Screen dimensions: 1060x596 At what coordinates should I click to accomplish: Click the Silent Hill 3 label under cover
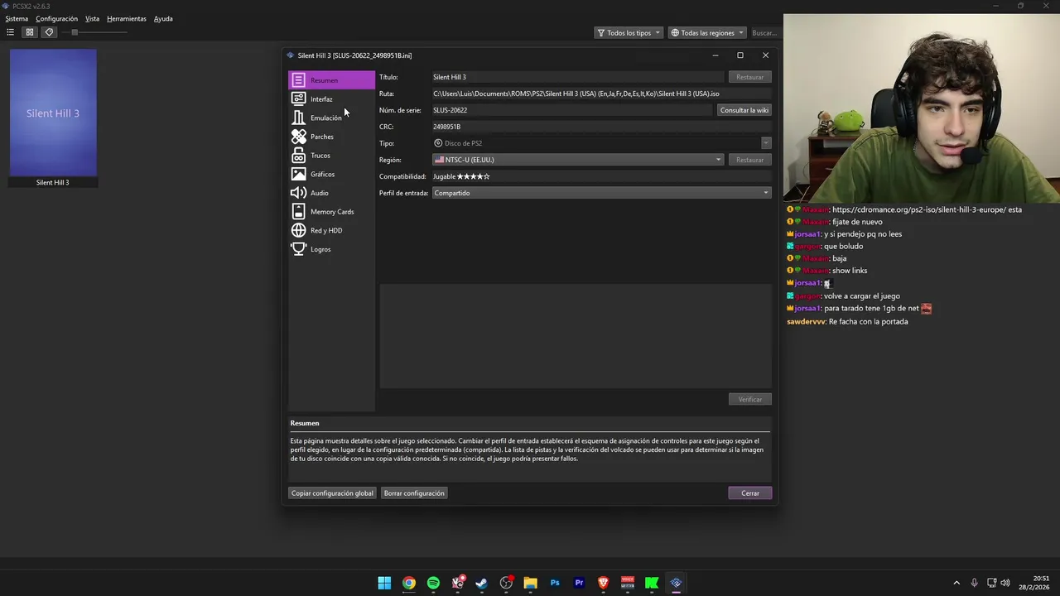tap(53, 182)
